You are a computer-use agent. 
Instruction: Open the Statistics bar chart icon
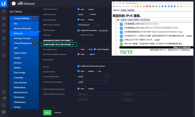tap(4, 18)
